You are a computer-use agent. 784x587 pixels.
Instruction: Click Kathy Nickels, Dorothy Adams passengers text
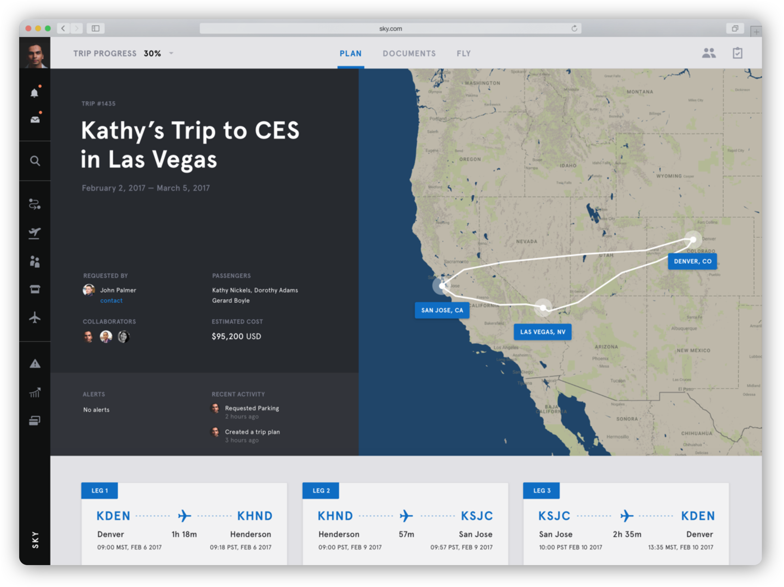click(255, 290)
